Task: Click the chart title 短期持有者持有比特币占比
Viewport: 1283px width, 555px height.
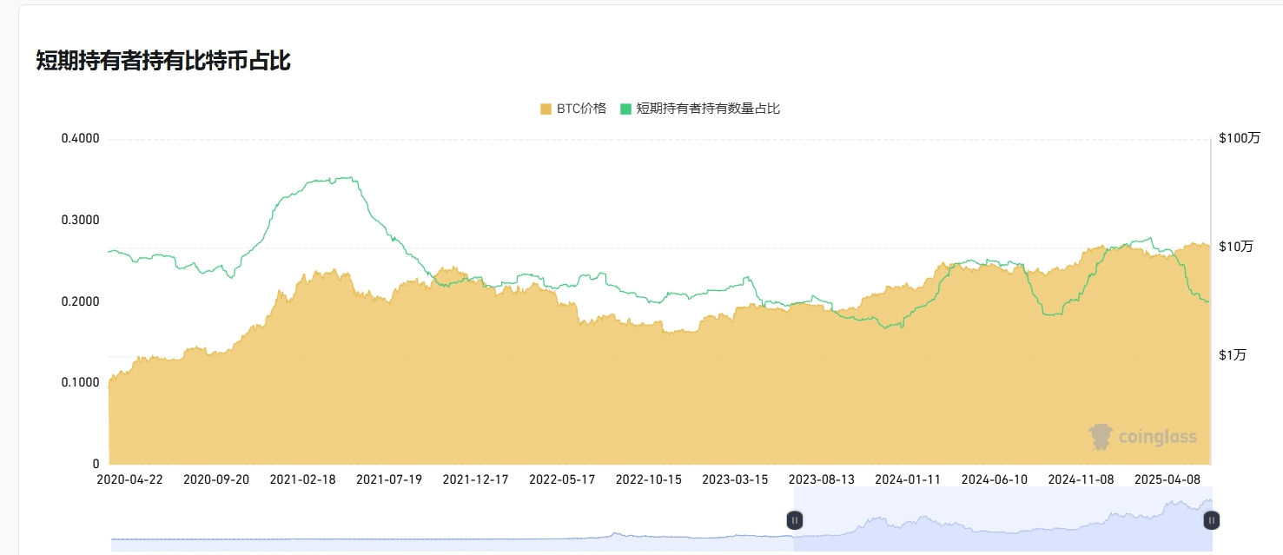Action: [162, 61]
